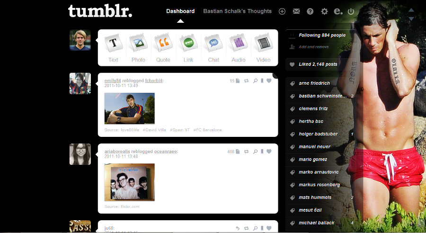Viewport: 426px width, 233px height.
Task: Open the help question mark icon
Action: click(x=310, y=11)
